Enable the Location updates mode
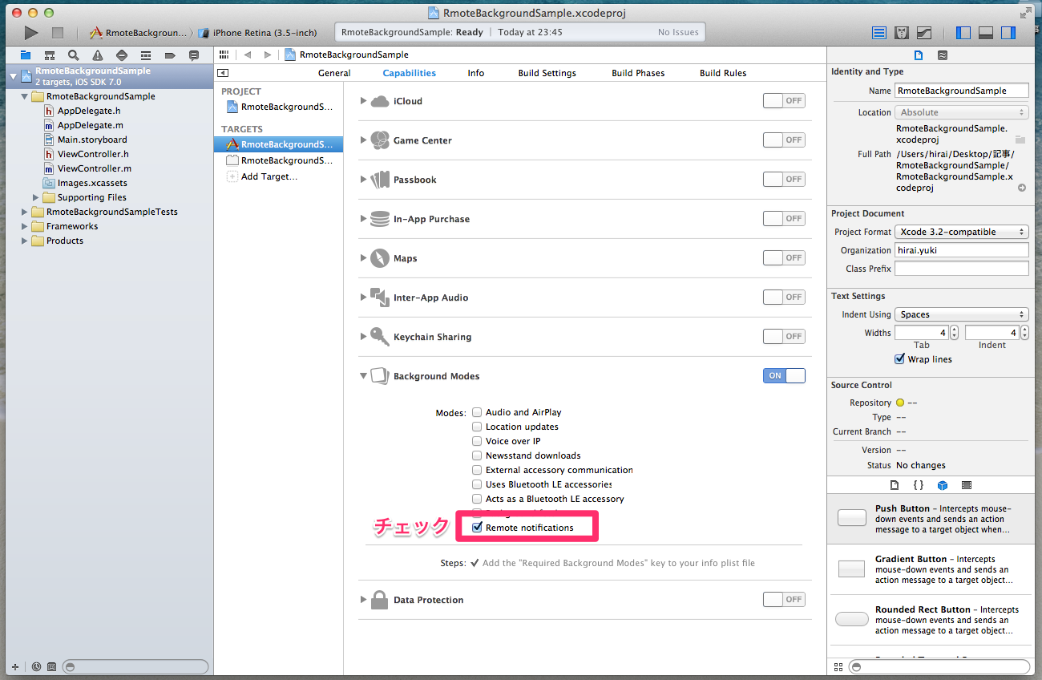This screenshot has height=680, width=1042. pos(477,427)
